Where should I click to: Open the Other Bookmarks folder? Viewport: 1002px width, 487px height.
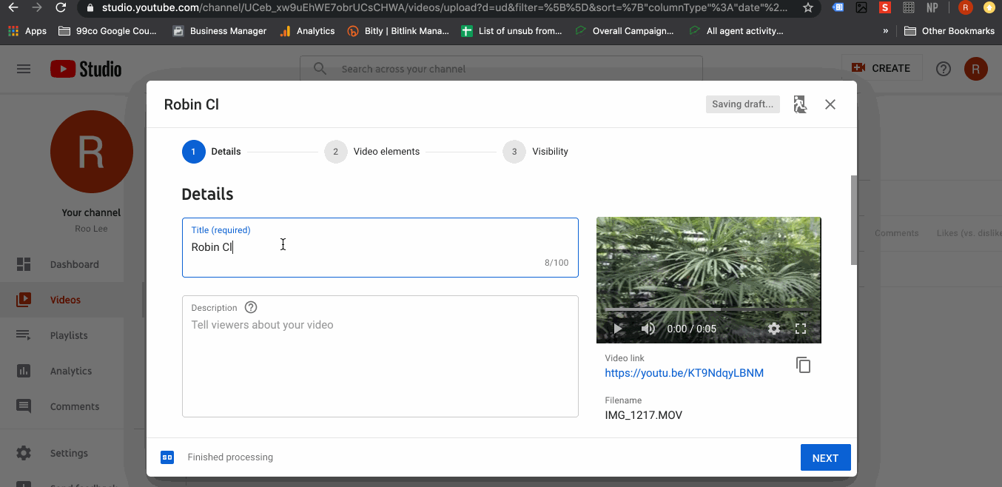(x=949, y=31)
